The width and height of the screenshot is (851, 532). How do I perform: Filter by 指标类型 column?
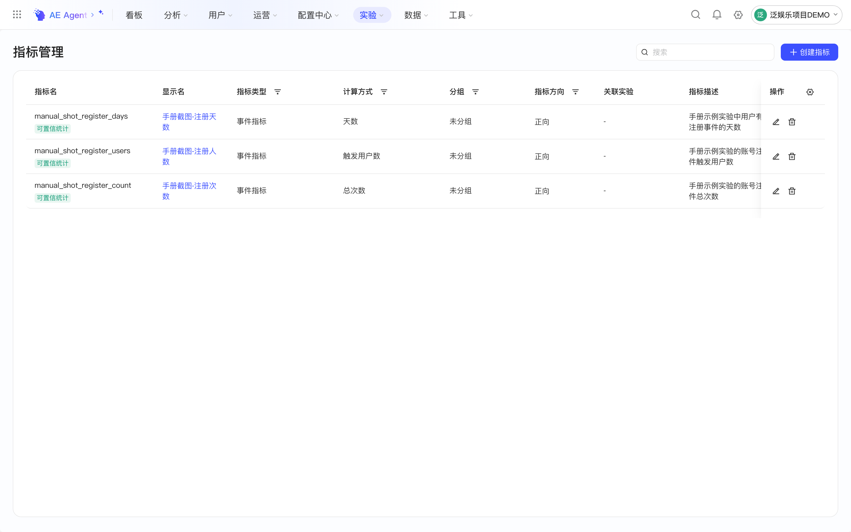pos(277,92)
